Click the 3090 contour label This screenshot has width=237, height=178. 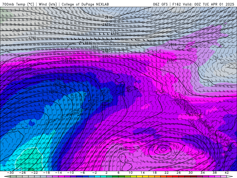pyautogui.click(x=52, y=92)
